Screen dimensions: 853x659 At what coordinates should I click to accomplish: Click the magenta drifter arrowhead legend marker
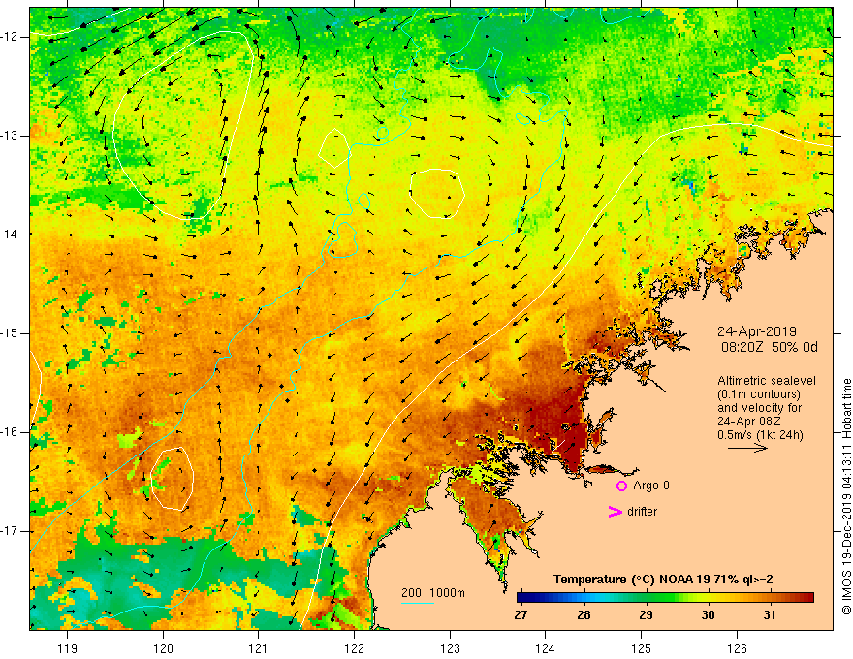(615, 512)
